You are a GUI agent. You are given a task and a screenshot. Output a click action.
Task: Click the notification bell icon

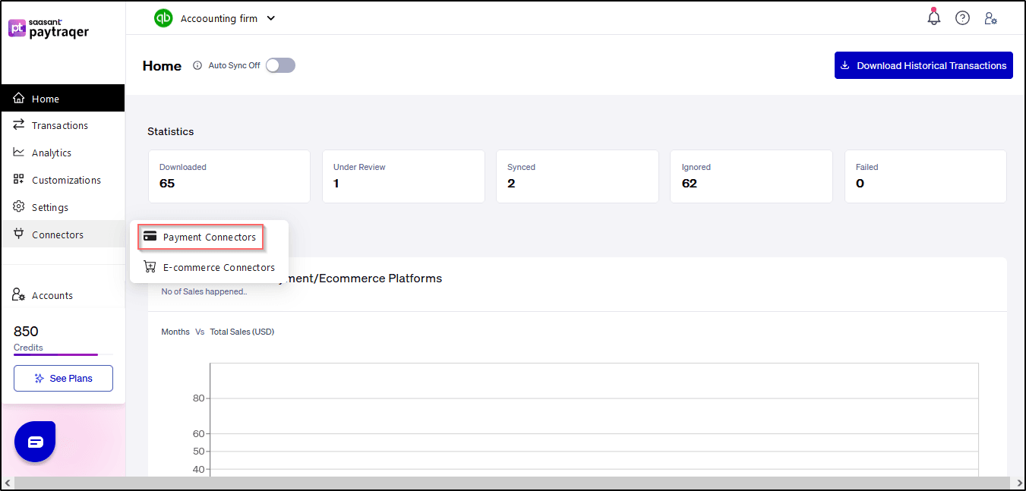coord(934,18)
